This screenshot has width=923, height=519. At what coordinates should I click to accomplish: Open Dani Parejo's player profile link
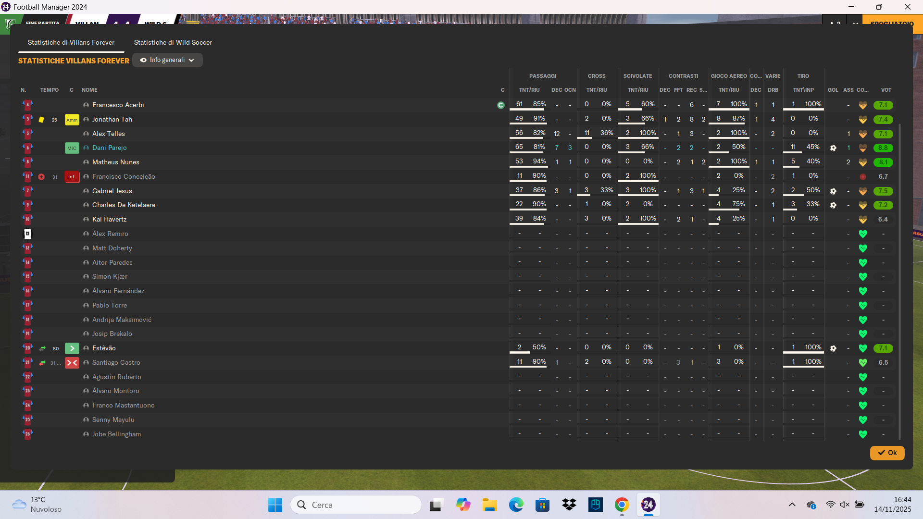coord(110,148)
